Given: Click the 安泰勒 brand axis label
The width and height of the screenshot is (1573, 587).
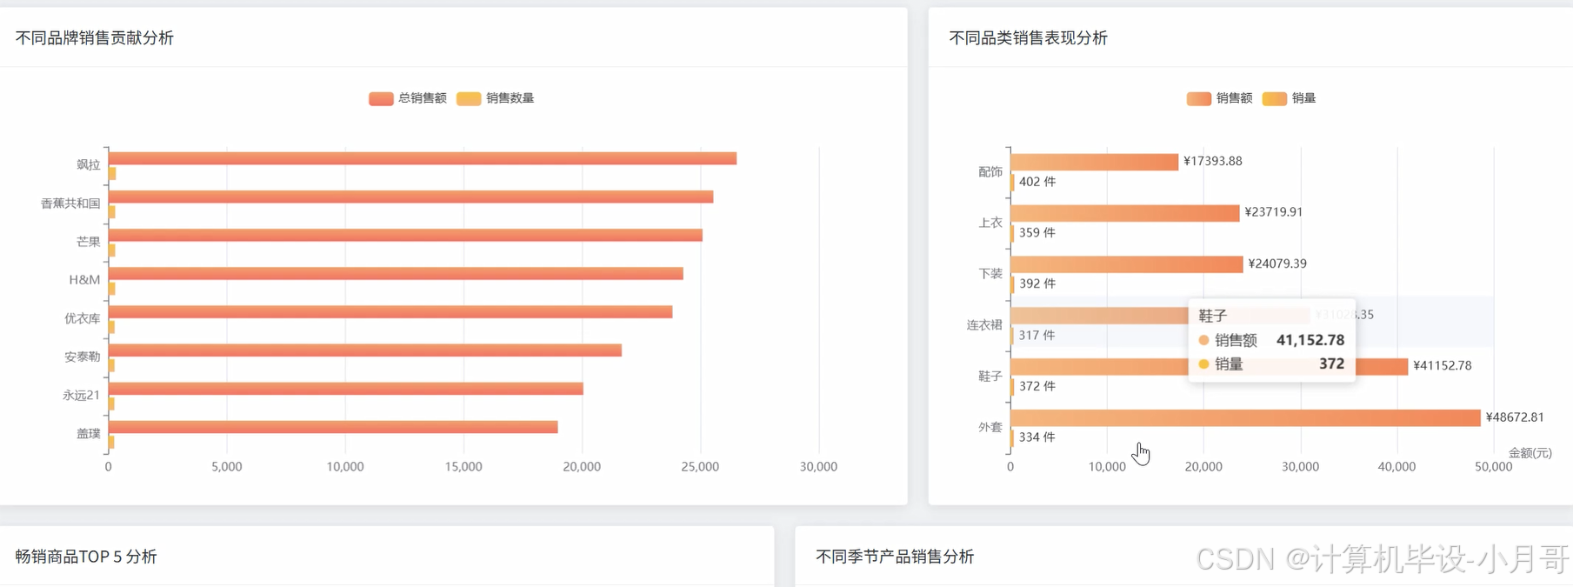Looking at the screenshot, I should 82,357.
